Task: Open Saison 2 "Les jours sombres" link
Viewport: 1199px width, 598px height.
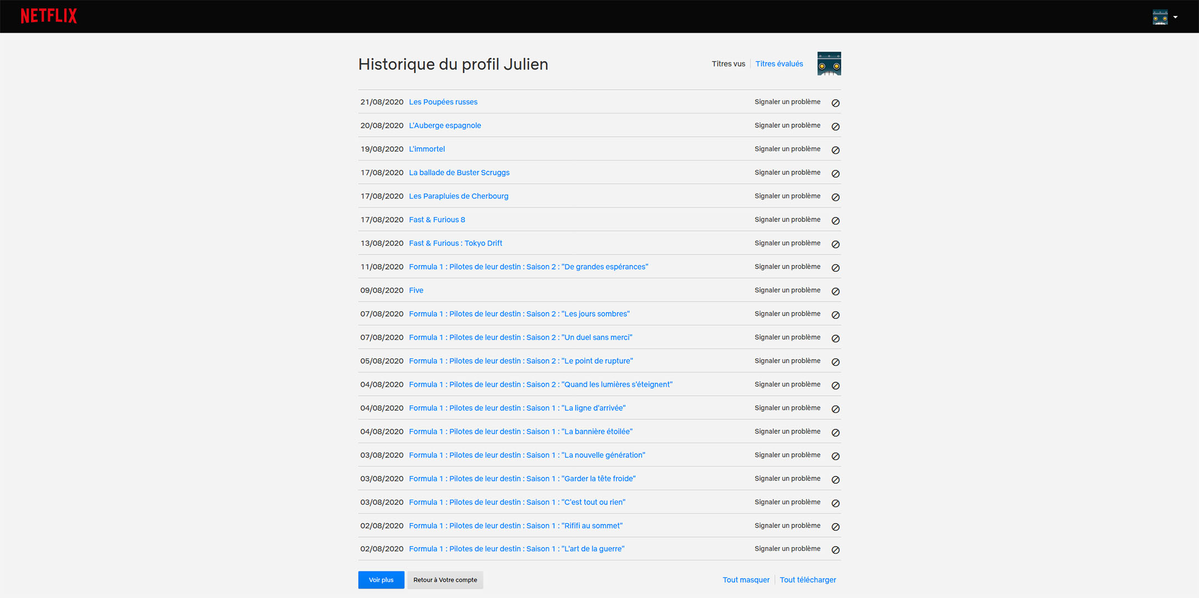Action: pyautogui.click(x=519, y=314)
